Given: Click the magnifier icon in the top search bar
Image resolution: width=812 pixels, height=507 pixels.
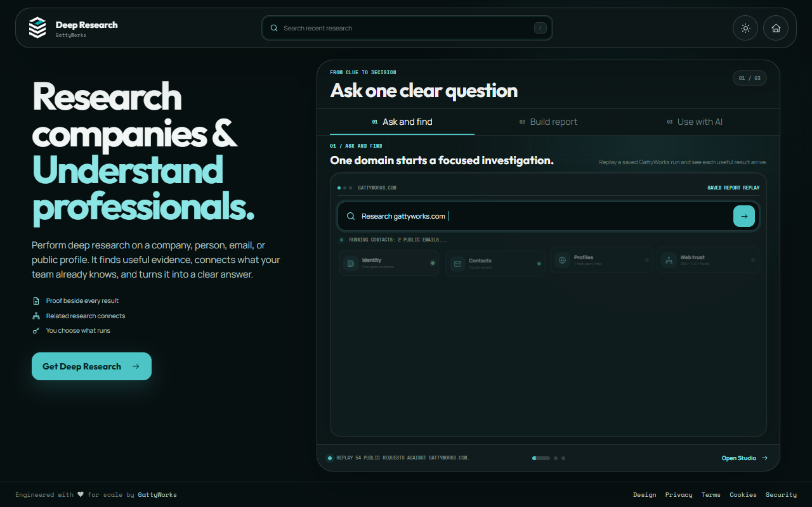Looking at the screenshot, I should [274, 28].
